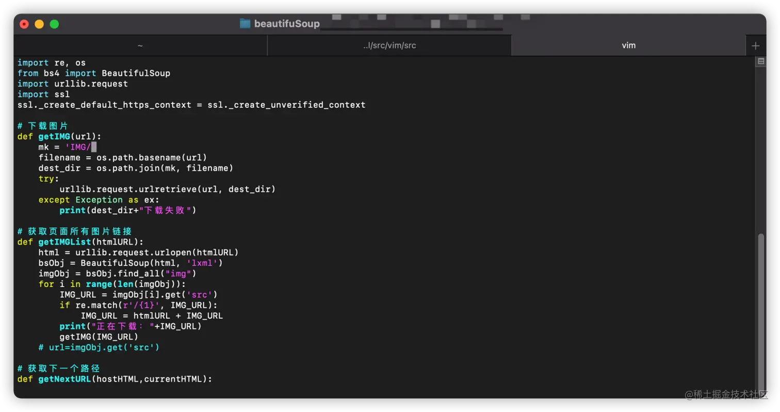Click the comment '# 下载图片'
The height and width of the screenshot is (412, 780).
coord(43,126)
